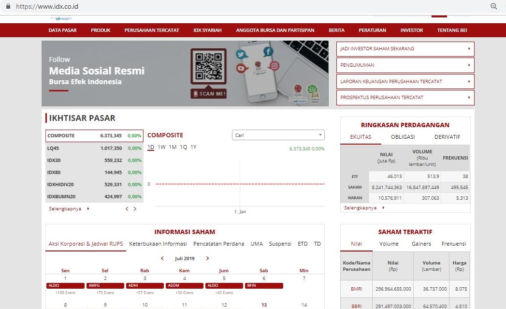Go to previous month in calendar
Image resolution: width=506 pixels, height=309 pixels.
pos(162,258)
